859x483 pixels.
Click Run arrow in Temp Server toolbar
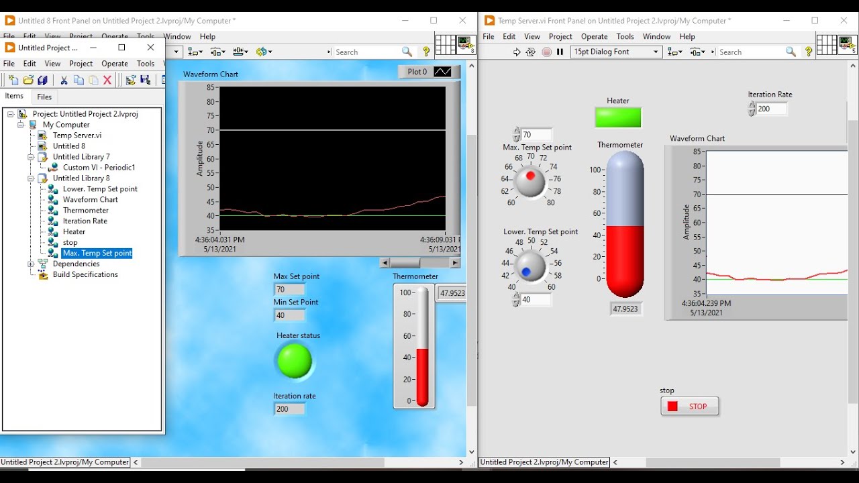517,52
